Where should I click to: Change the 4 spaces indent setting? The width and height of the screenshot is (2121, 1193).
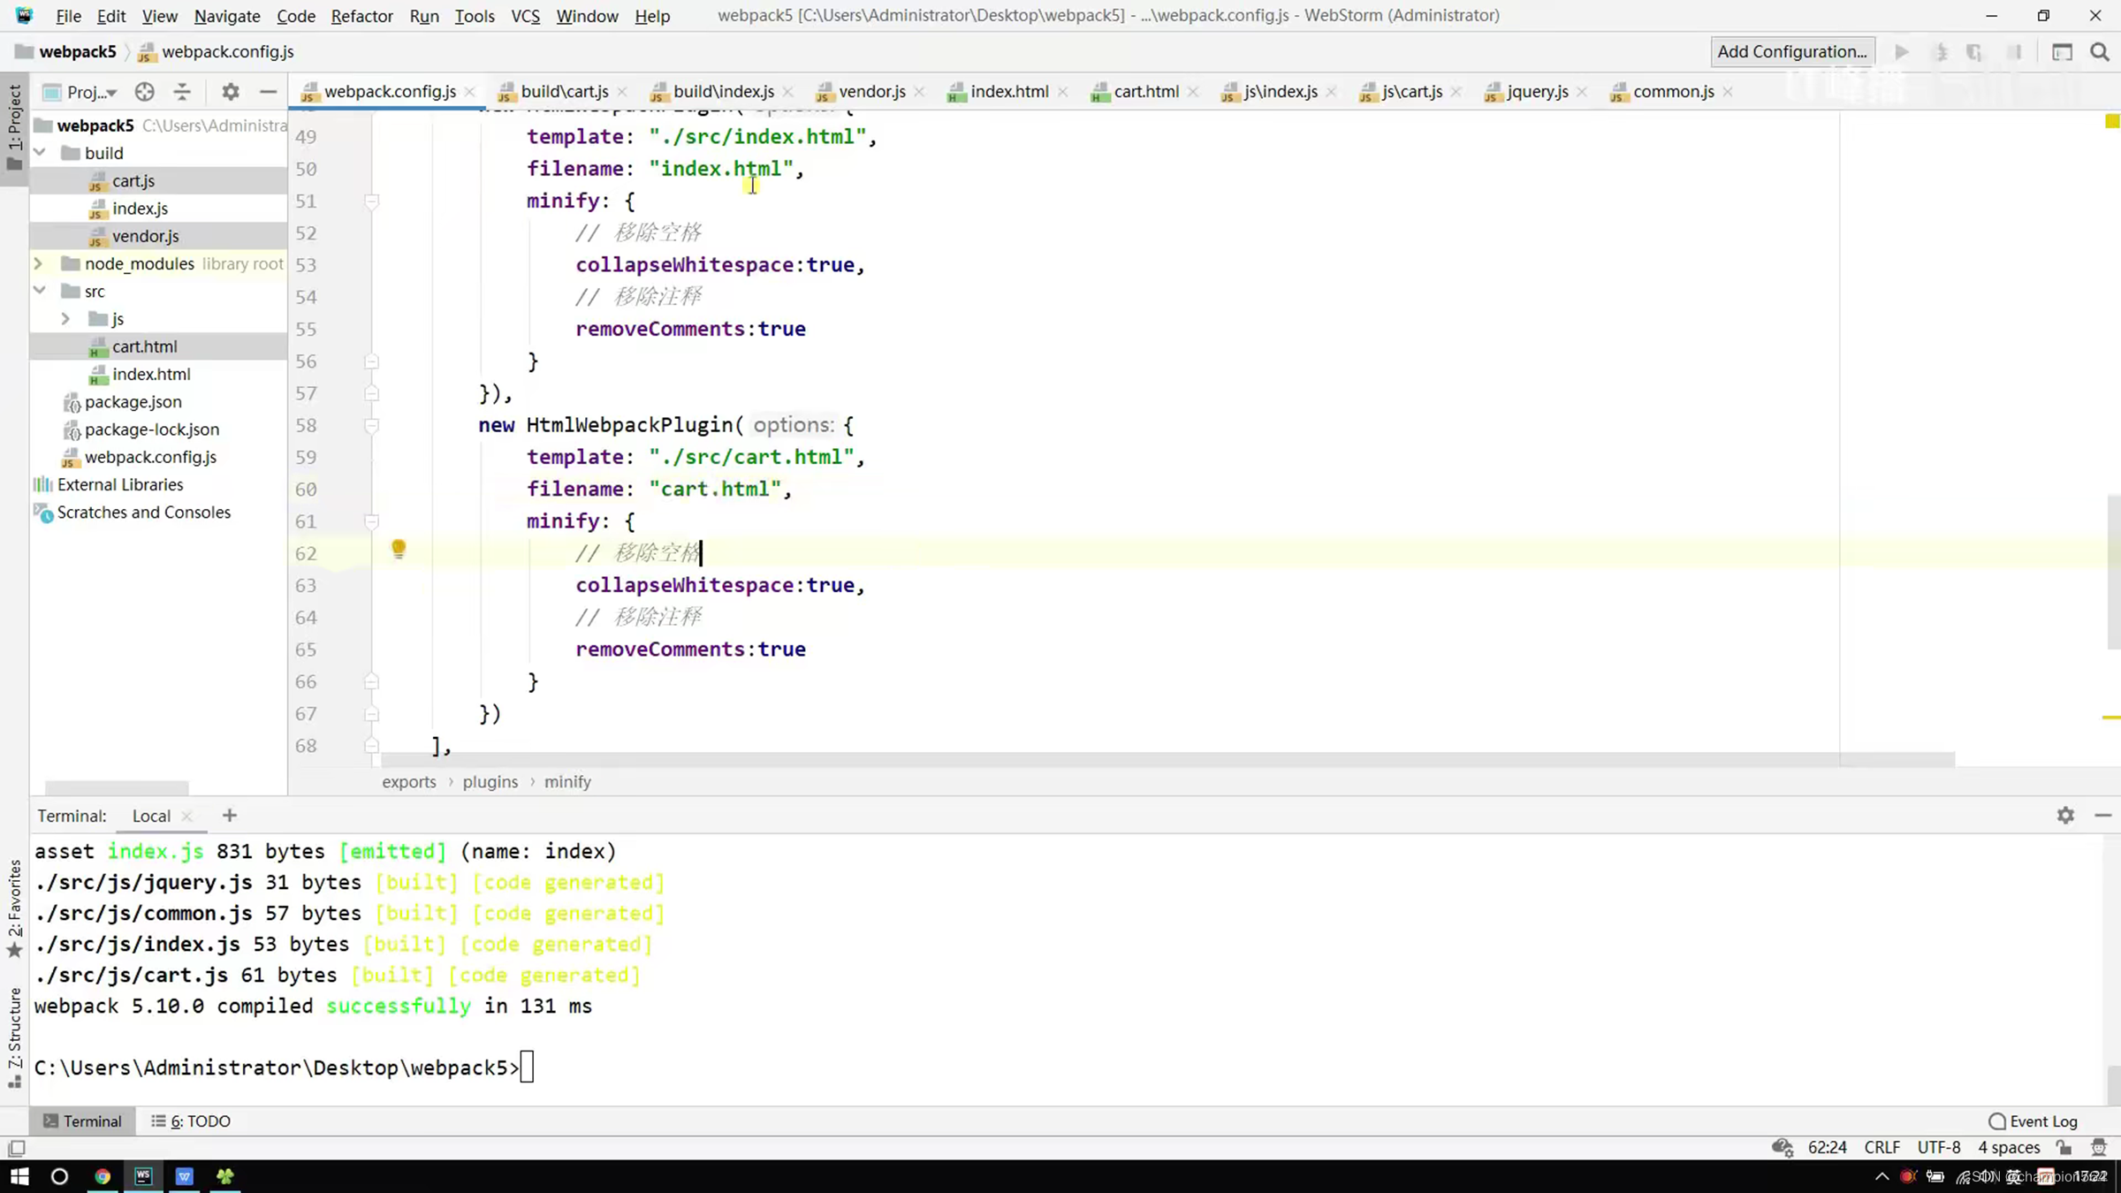click(x=2009, y=1147)
